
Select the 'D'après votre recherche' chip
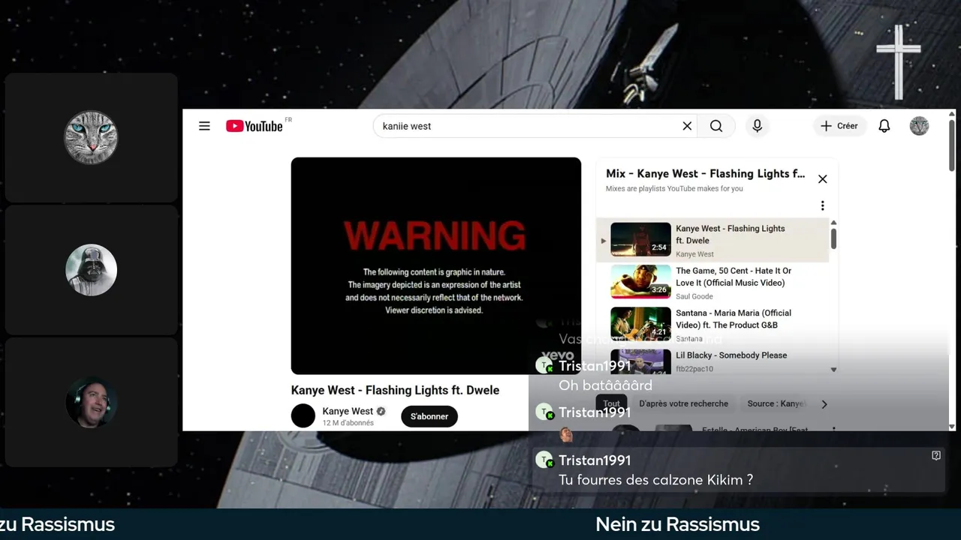pos(683,403)
